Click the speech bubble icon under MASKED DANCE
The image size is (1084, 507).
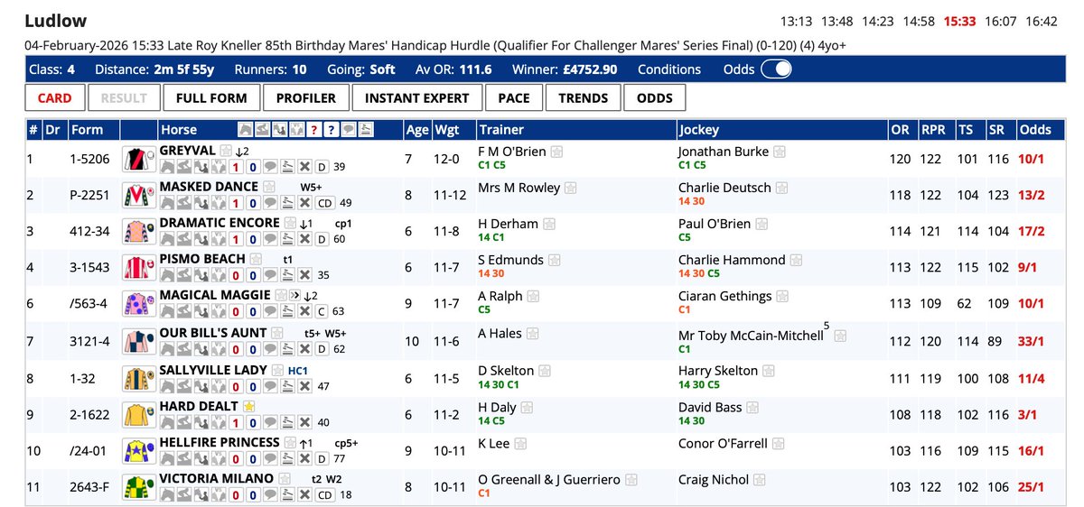click(x=271, y=203)
